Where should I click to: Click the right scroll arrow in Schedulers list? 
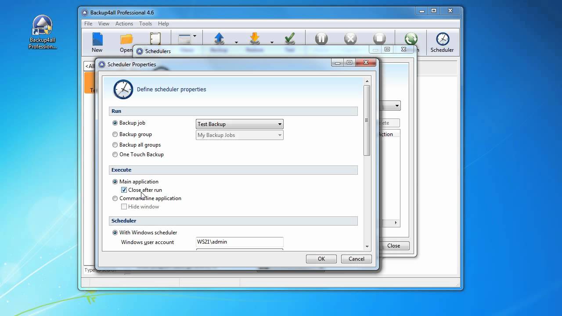point(396,223)
